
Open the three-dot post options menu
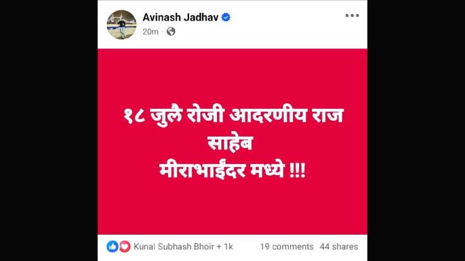click(352, 15)
